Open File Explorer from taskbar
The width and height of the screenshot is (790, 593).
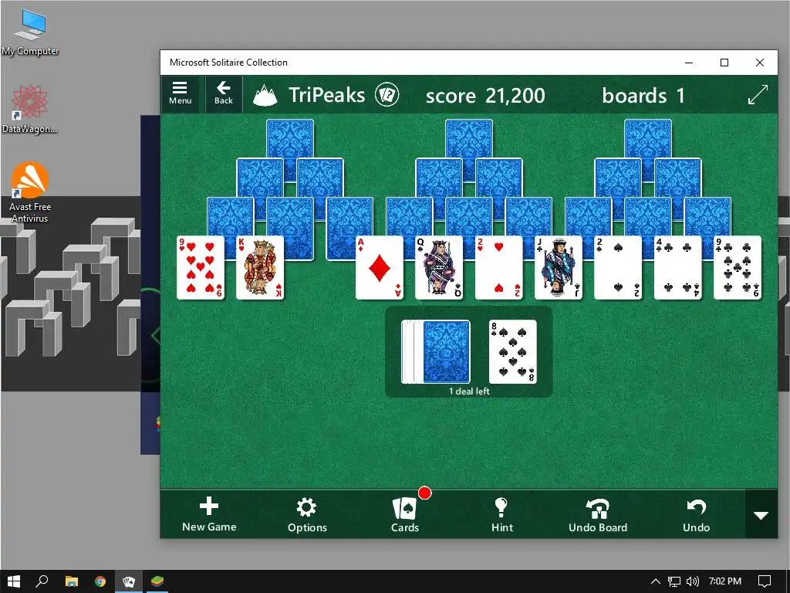[x=72, y=581]
